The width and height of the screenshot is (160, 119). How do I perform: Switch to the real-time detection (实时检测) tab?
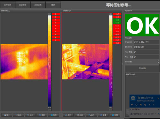coord(8,5)
